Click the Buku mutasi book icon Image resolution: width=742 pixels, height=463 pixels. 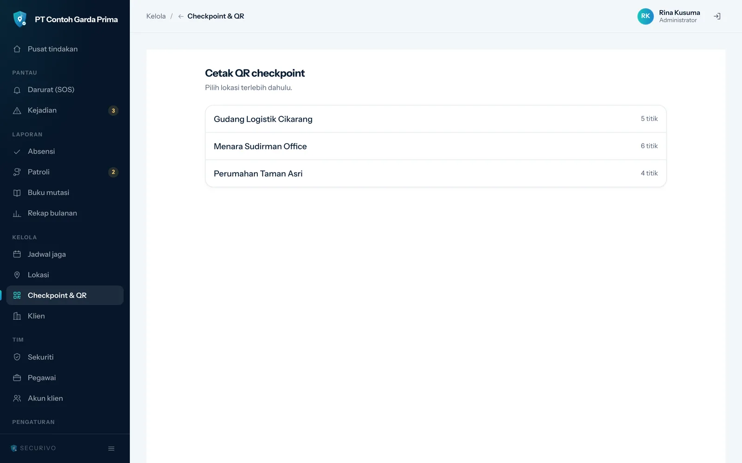pyautogui.click(x=17, y=193)
